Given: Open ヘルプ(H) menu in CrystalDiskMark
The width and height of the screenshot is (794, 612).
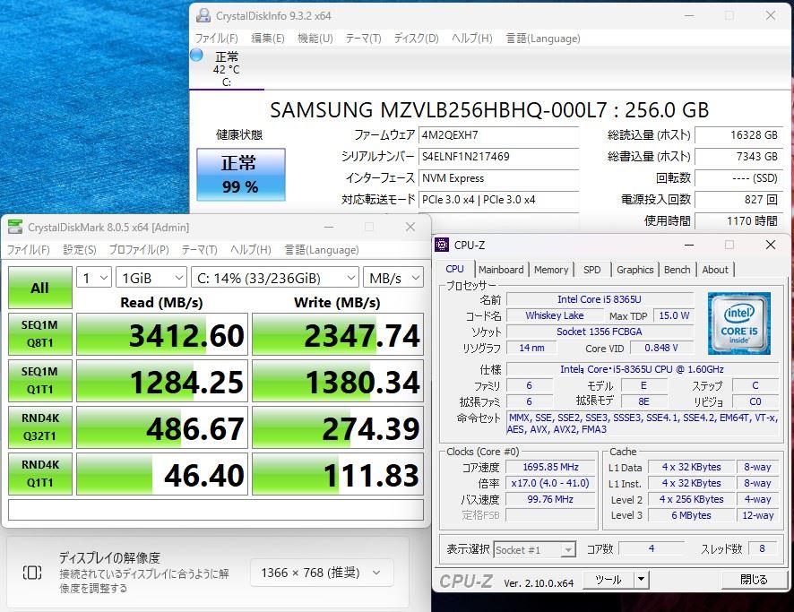Looking at the screenshot, I should point(251,250).
